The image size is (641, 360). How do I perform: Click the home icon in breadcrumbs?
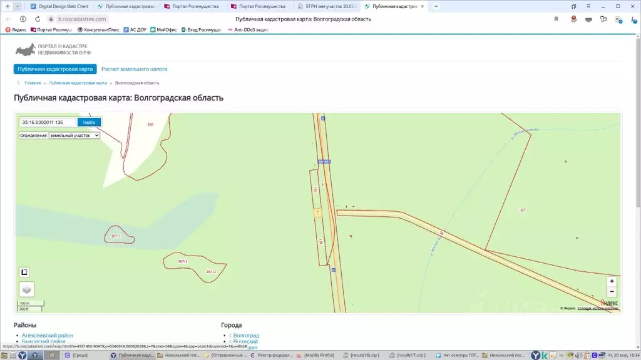click(x=18, y=82)
